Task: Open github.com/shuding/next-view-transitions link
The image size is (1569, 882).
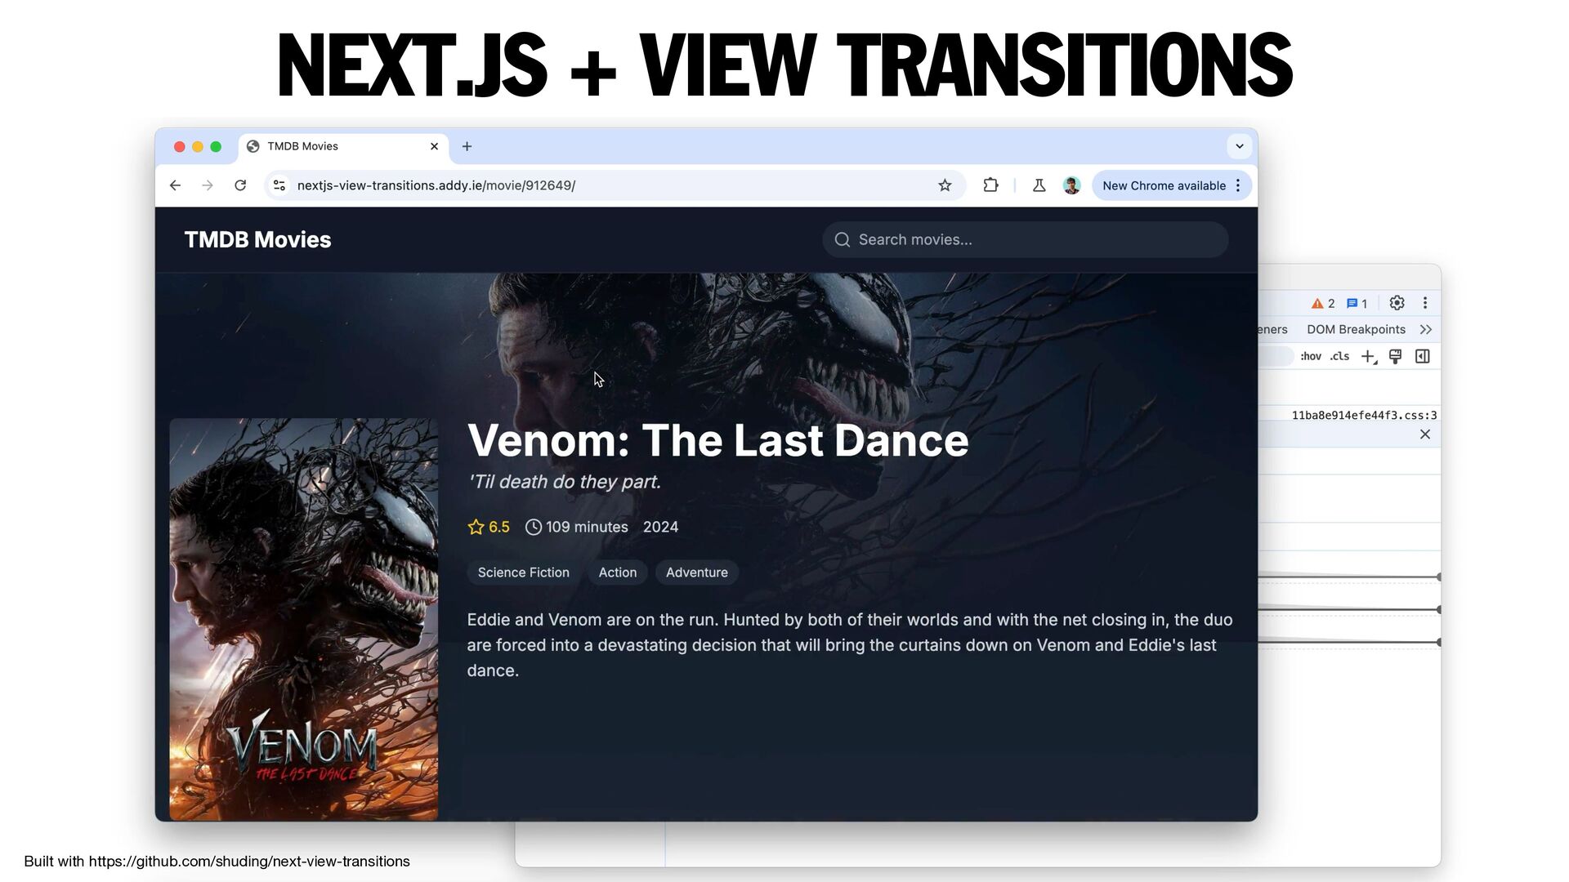Action: (x=249, y=862)
